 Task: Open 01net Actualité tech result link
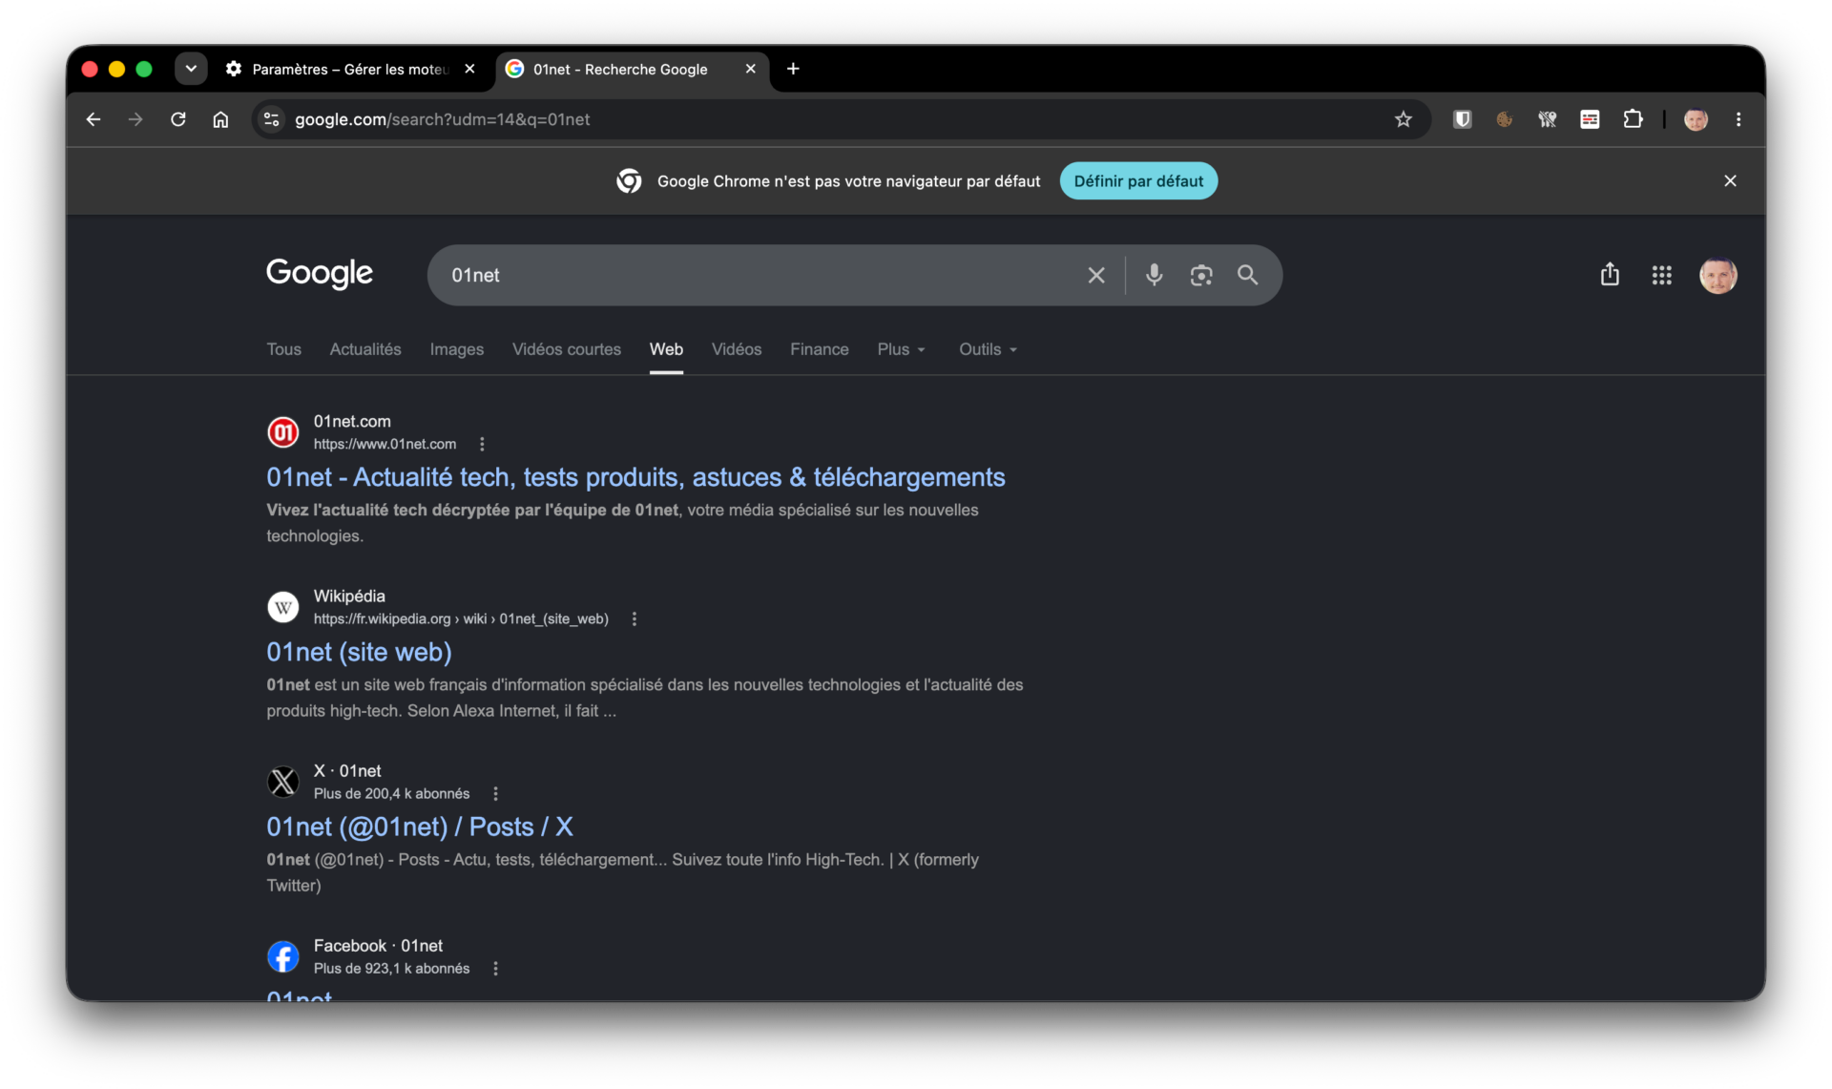pyautogui.click(x=635, y=477)
